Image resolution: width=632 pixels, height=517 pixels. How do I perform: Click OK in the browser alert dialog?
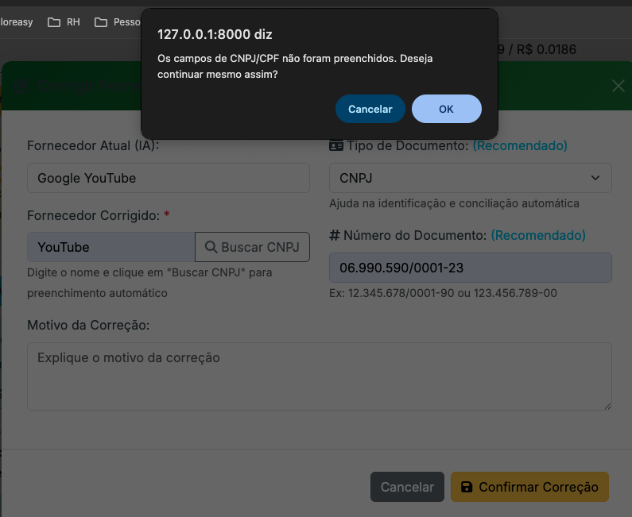(x=446, y=109)
